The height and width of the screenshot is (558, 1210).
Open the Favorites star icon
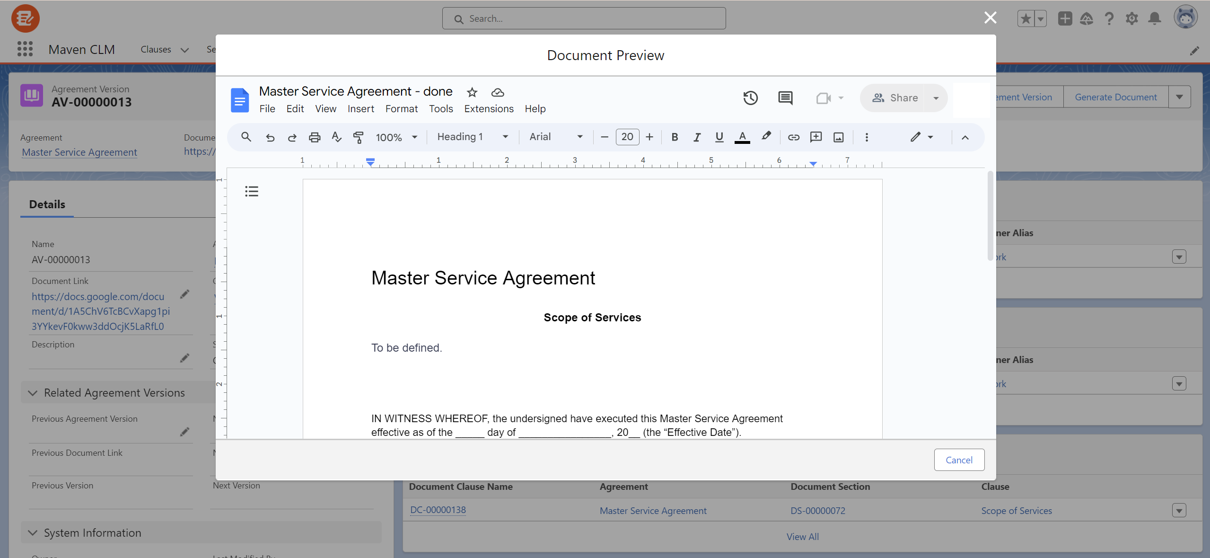[x=1026, y=18]
